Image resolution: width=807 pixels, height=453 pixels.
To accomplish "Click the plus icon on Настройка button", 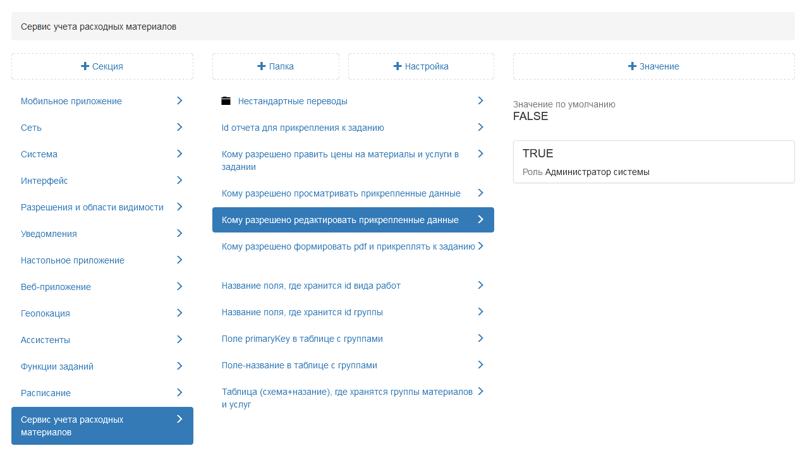I will [x=397, y=66].
